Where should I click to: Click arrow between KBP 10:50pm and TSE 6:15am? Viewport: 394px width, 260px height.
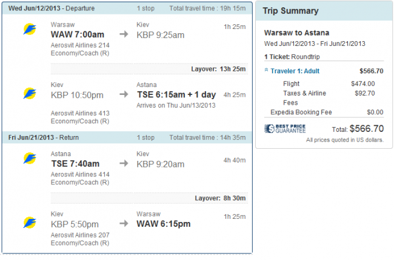(124, 94)
